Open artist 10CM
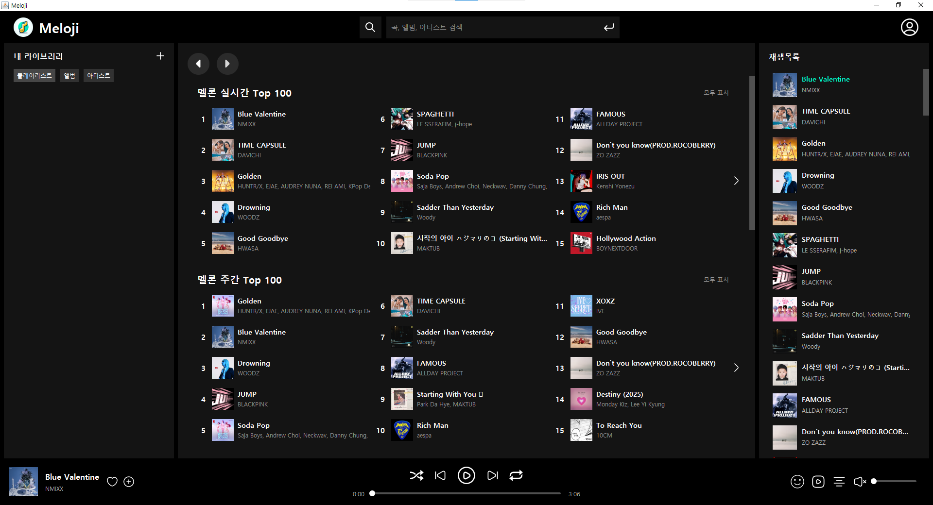Image resolution: width=933 pixels, height=505 pixels. tap(604, 436)
